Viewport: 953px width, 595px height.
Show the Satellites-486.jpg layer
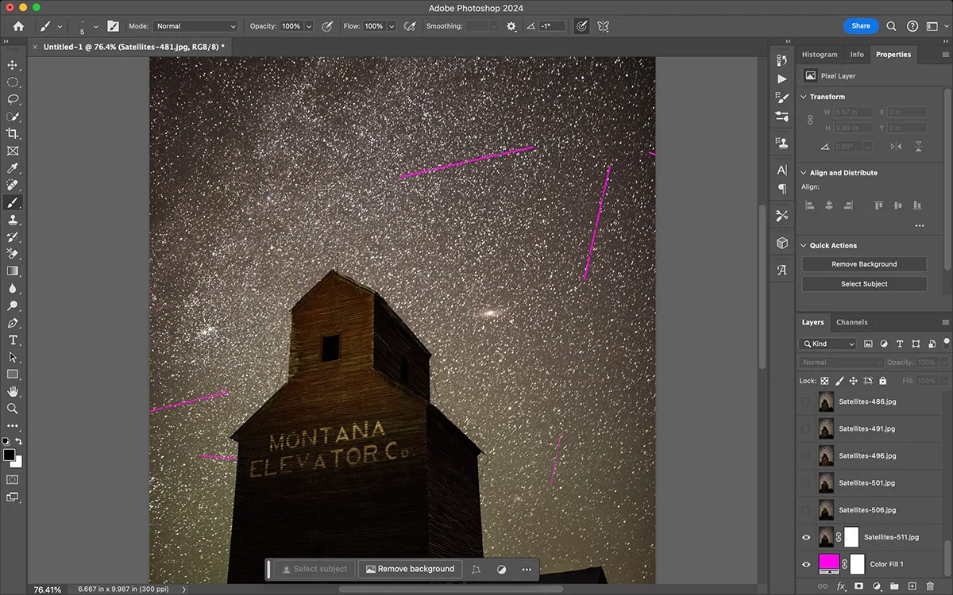click(806, 402)
